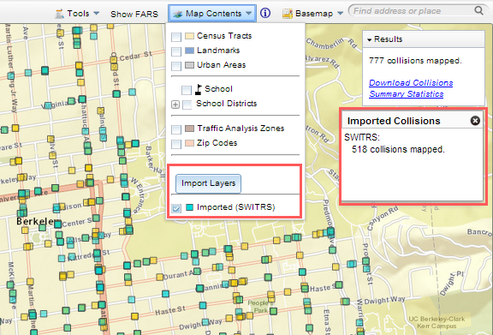
Task: Open the Basemap dropdown arrow
Action: click(x=340, y=14)
